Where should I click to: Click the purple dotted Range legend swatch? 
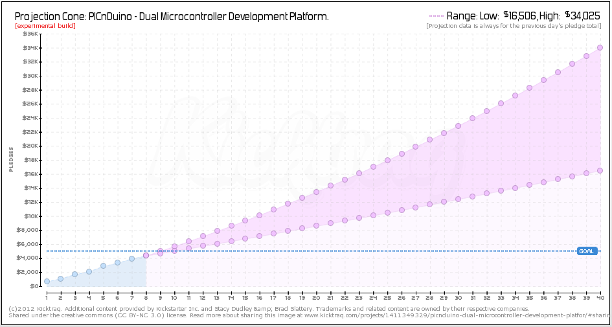tap(436, 16)
